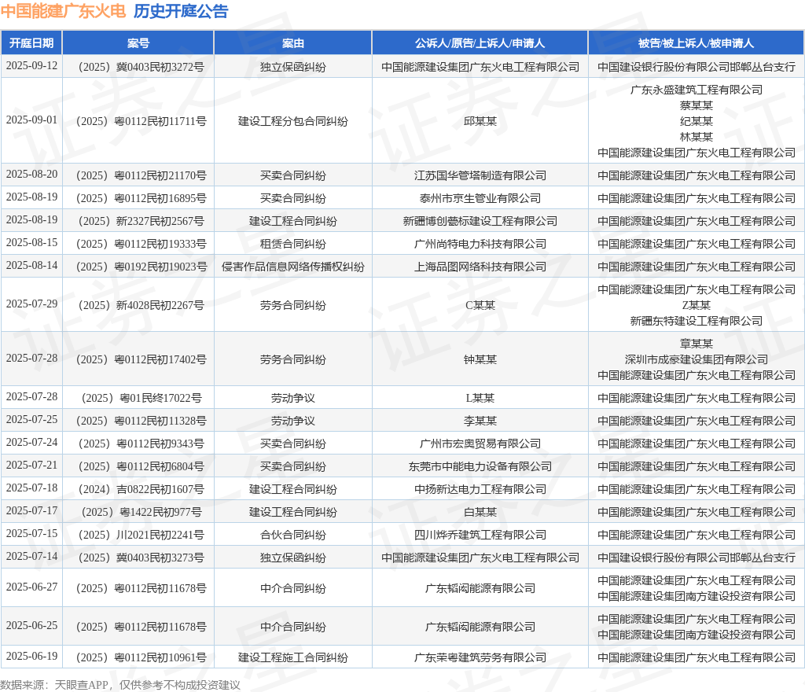805x692 pixels.
Task: Select the date 2025-06-27
Action: 31,587
